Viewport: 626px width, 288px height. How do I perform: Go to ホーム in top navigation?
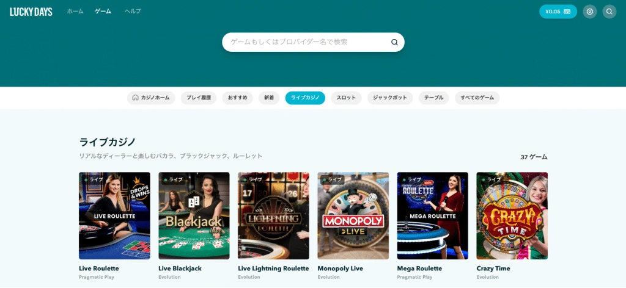75,11
